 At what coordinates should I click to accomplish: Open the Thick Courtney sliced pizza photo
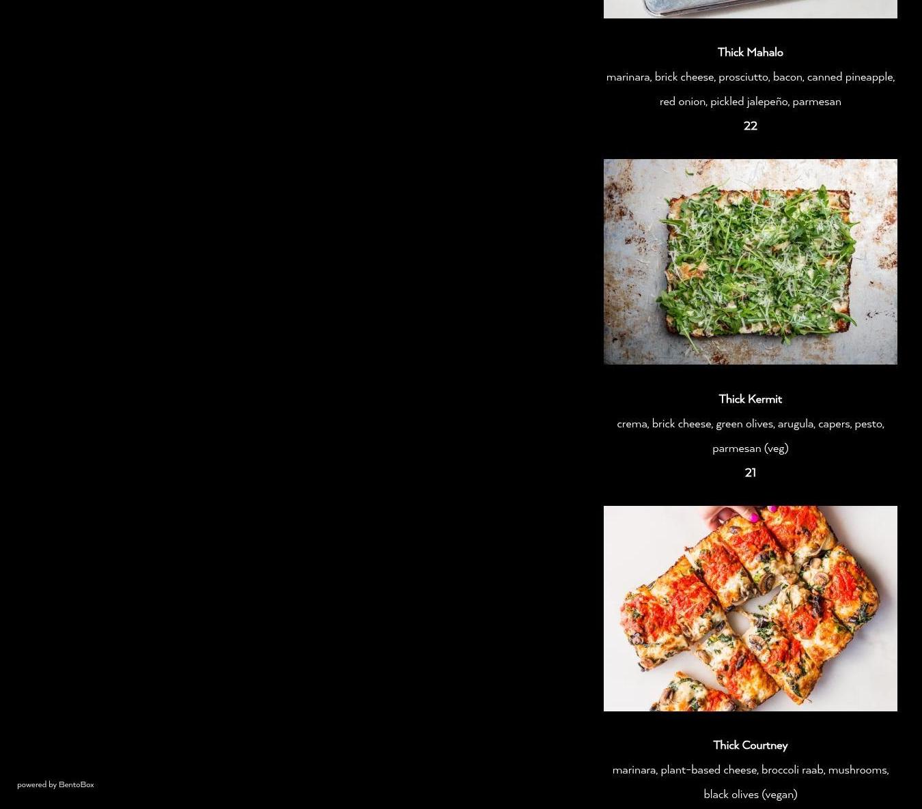click(x=750, y=608)
